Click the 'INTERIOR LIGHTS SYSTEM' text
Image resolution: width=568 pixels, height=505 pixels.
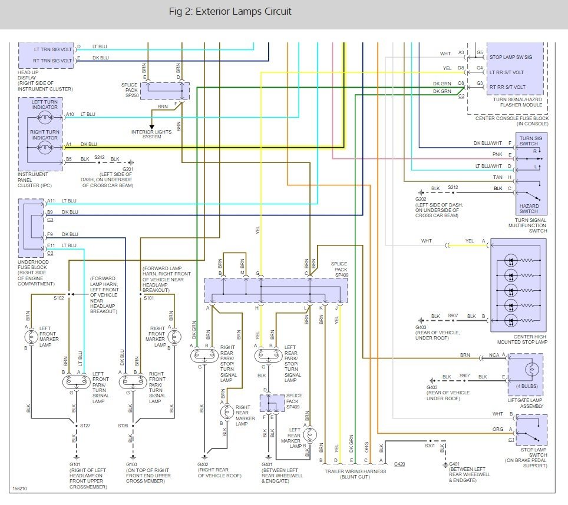click(x=151, y=134)
